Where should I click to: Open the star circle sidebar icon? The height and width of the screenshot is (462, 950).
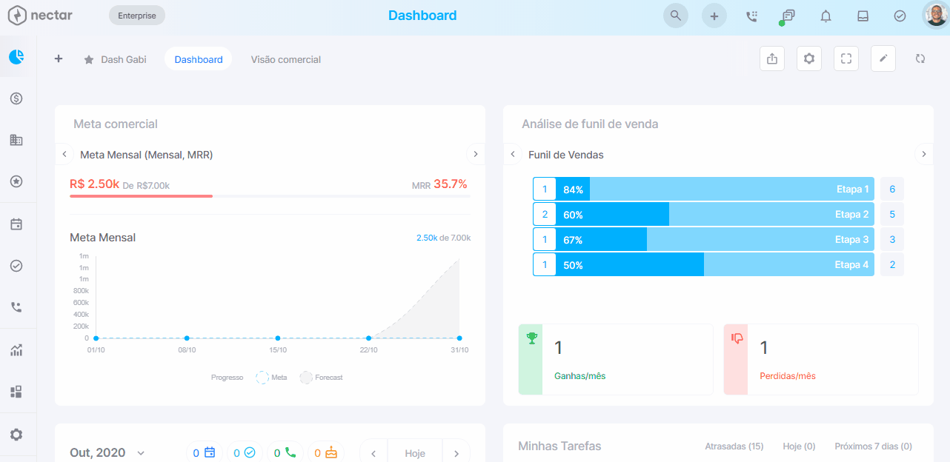[16, 181]
